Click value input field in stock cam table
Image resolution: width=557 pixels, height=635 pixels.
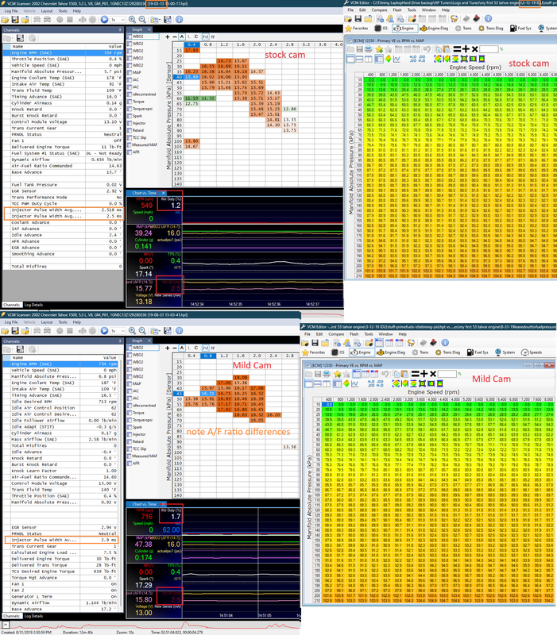(489, 49)
